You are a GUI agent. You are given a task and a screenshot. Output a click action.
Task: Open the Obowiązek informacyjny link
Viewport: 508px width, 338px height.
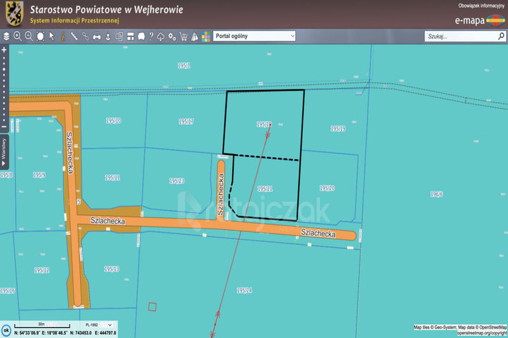click(x=481, y=6)
